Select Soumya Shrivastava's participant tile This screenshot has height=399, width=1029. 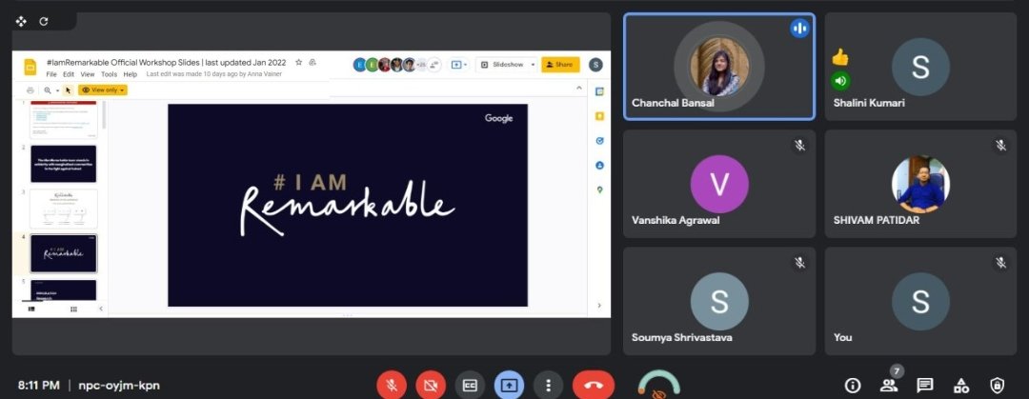[719, 301]
